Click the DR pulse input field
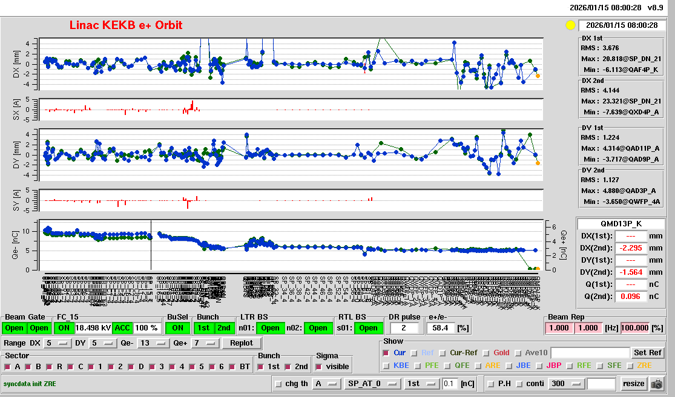Image resolution: width=675 pixels, height=397 pixels. tap(405, 328)
